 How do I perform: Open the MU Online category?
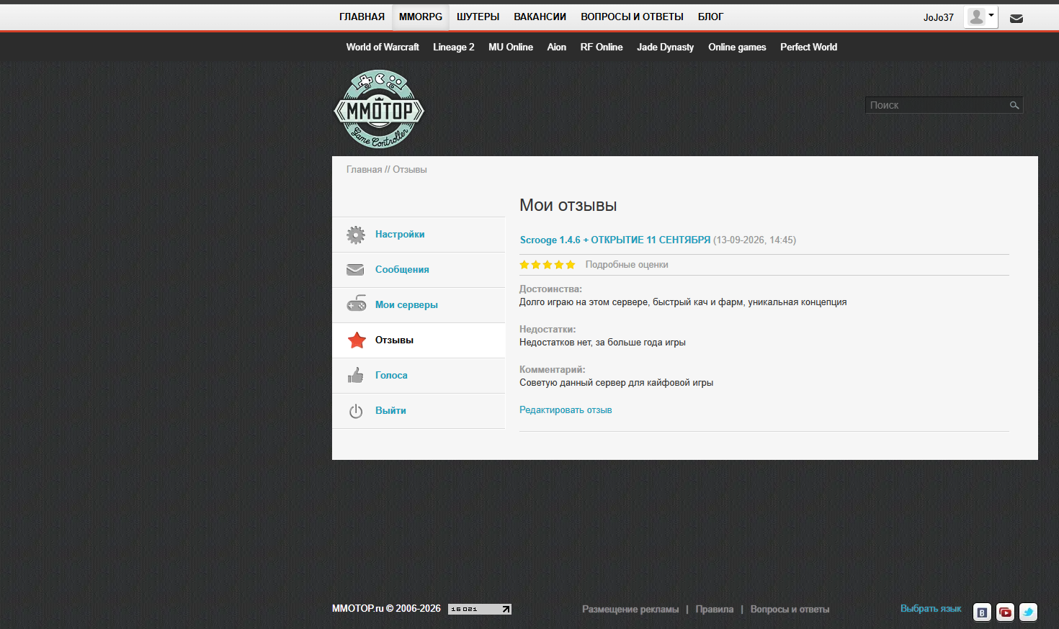pyautogui.click(x=511, y=47)
